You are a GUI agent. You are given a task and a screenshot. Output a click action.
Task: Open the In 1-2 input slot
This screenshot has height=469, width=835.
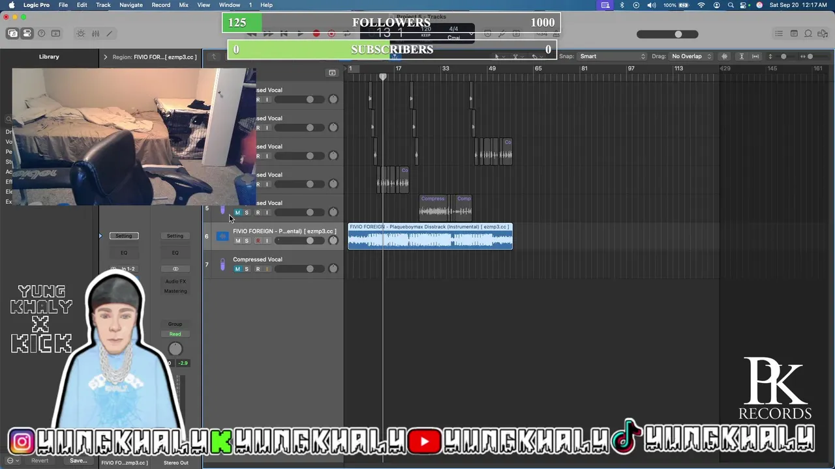click(124, 268)
